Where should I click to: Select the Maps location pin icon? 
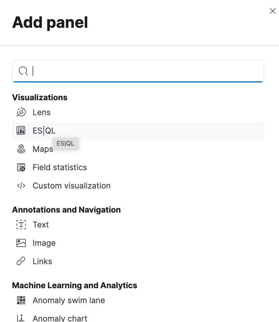tap(21, 149)
